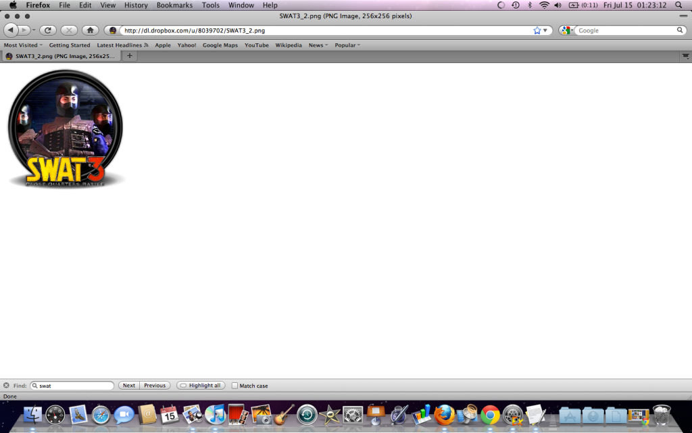Click the search magnifier in the Google box
Viewport: 692px width, 433px height.
point(680,30)
